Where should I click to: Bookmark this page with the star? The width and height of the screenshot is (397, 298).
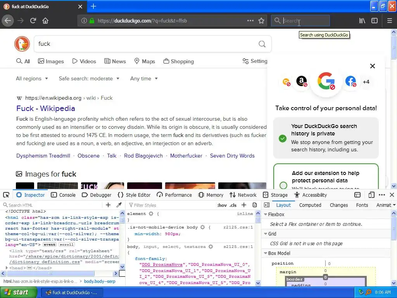point(261,21)
